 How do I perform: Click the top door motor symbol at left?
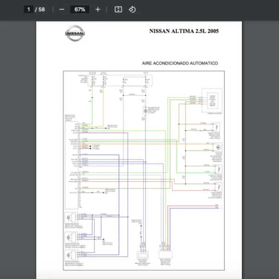click(72, 218)
